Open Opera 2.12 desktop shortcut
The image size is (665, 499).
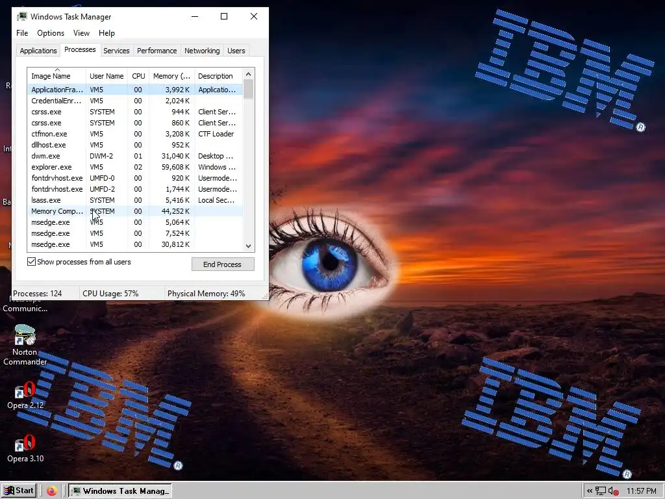point(25,395)
